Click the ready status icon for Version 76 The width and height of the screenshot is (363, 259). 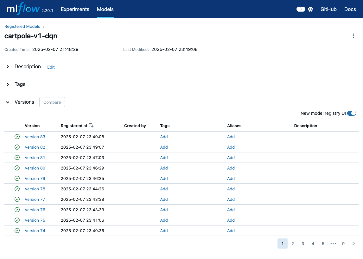[17, 210]
